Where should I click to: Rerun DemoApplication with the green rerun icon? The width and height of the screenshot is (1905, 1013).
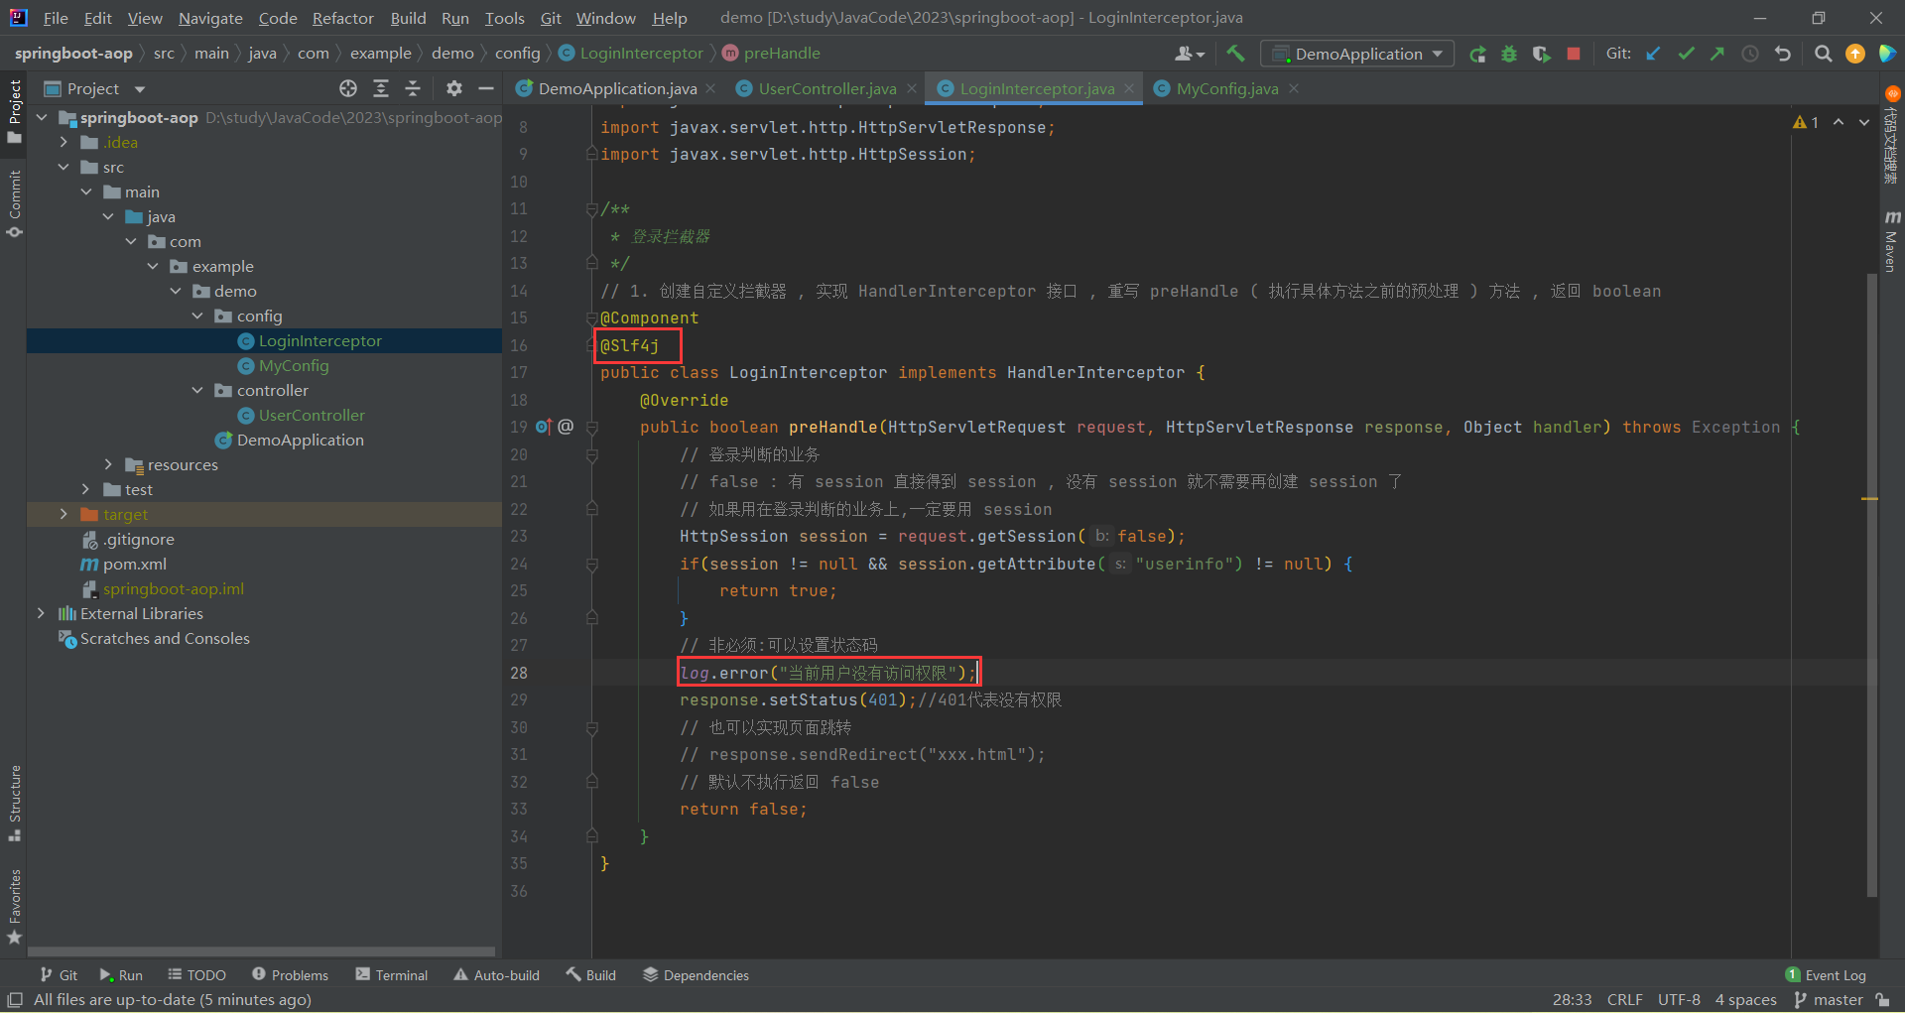[1477, 54]
